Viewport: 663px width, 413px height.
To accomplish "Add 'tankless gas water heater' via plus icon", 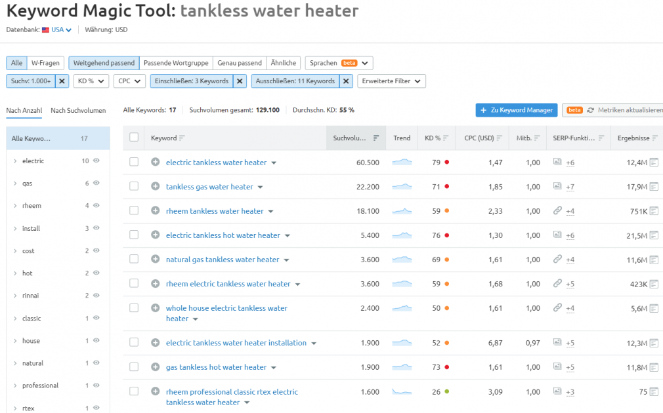I will pyautogui.click(x=155, y=186).
